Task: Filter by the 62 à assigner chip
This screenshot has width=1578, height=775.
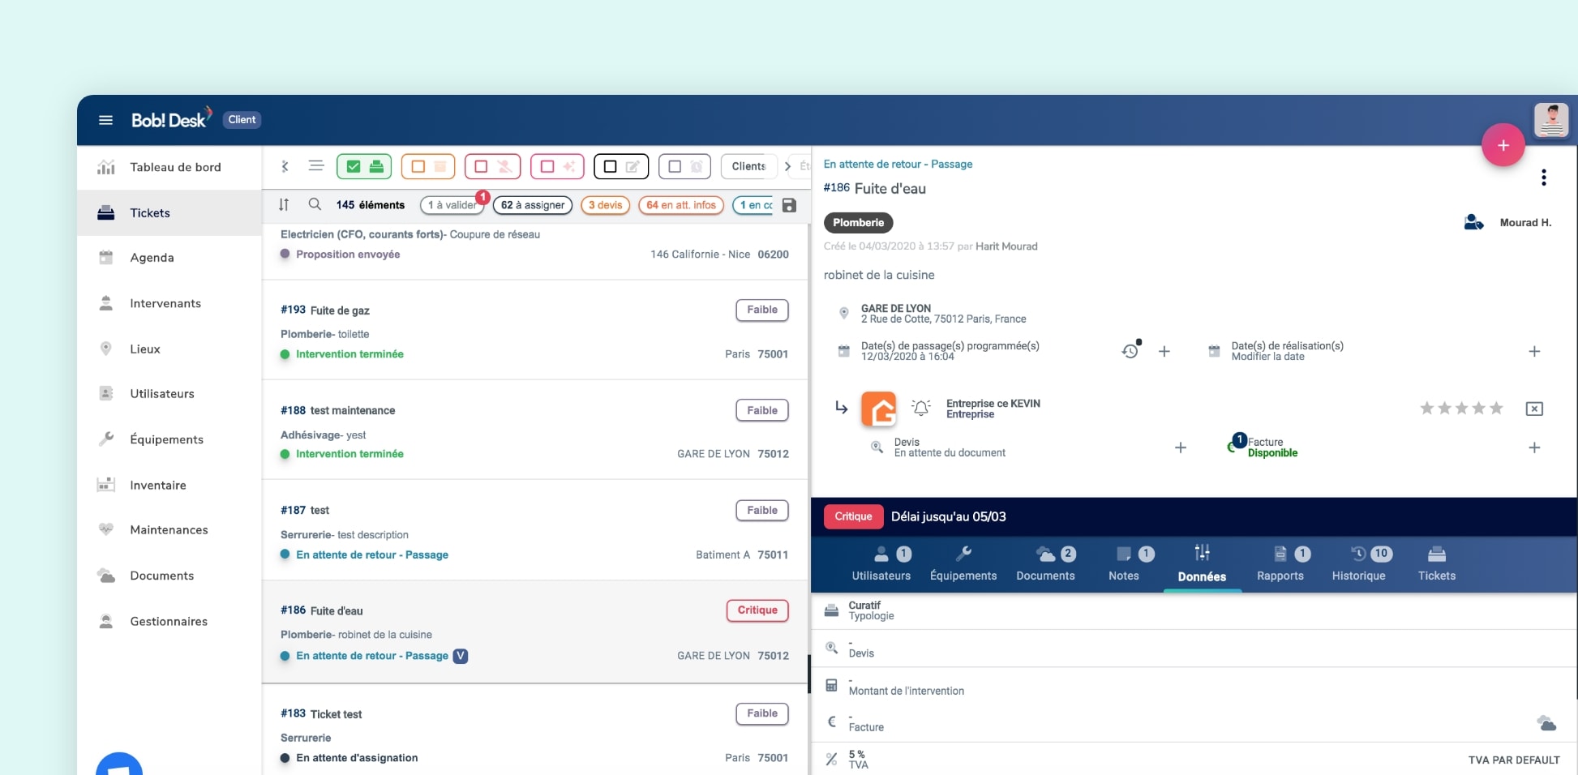Action: pyautogui.click(x=532, y=205)
